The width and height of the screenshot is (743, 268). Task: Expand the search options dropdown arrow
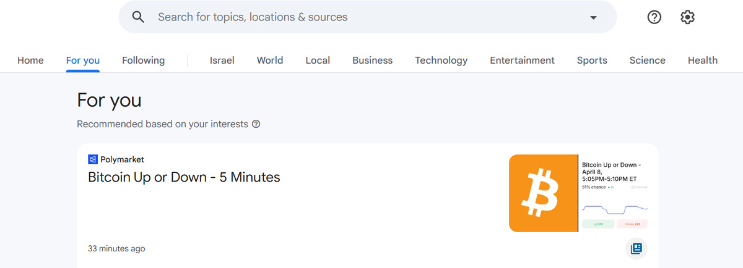(594, 17)
